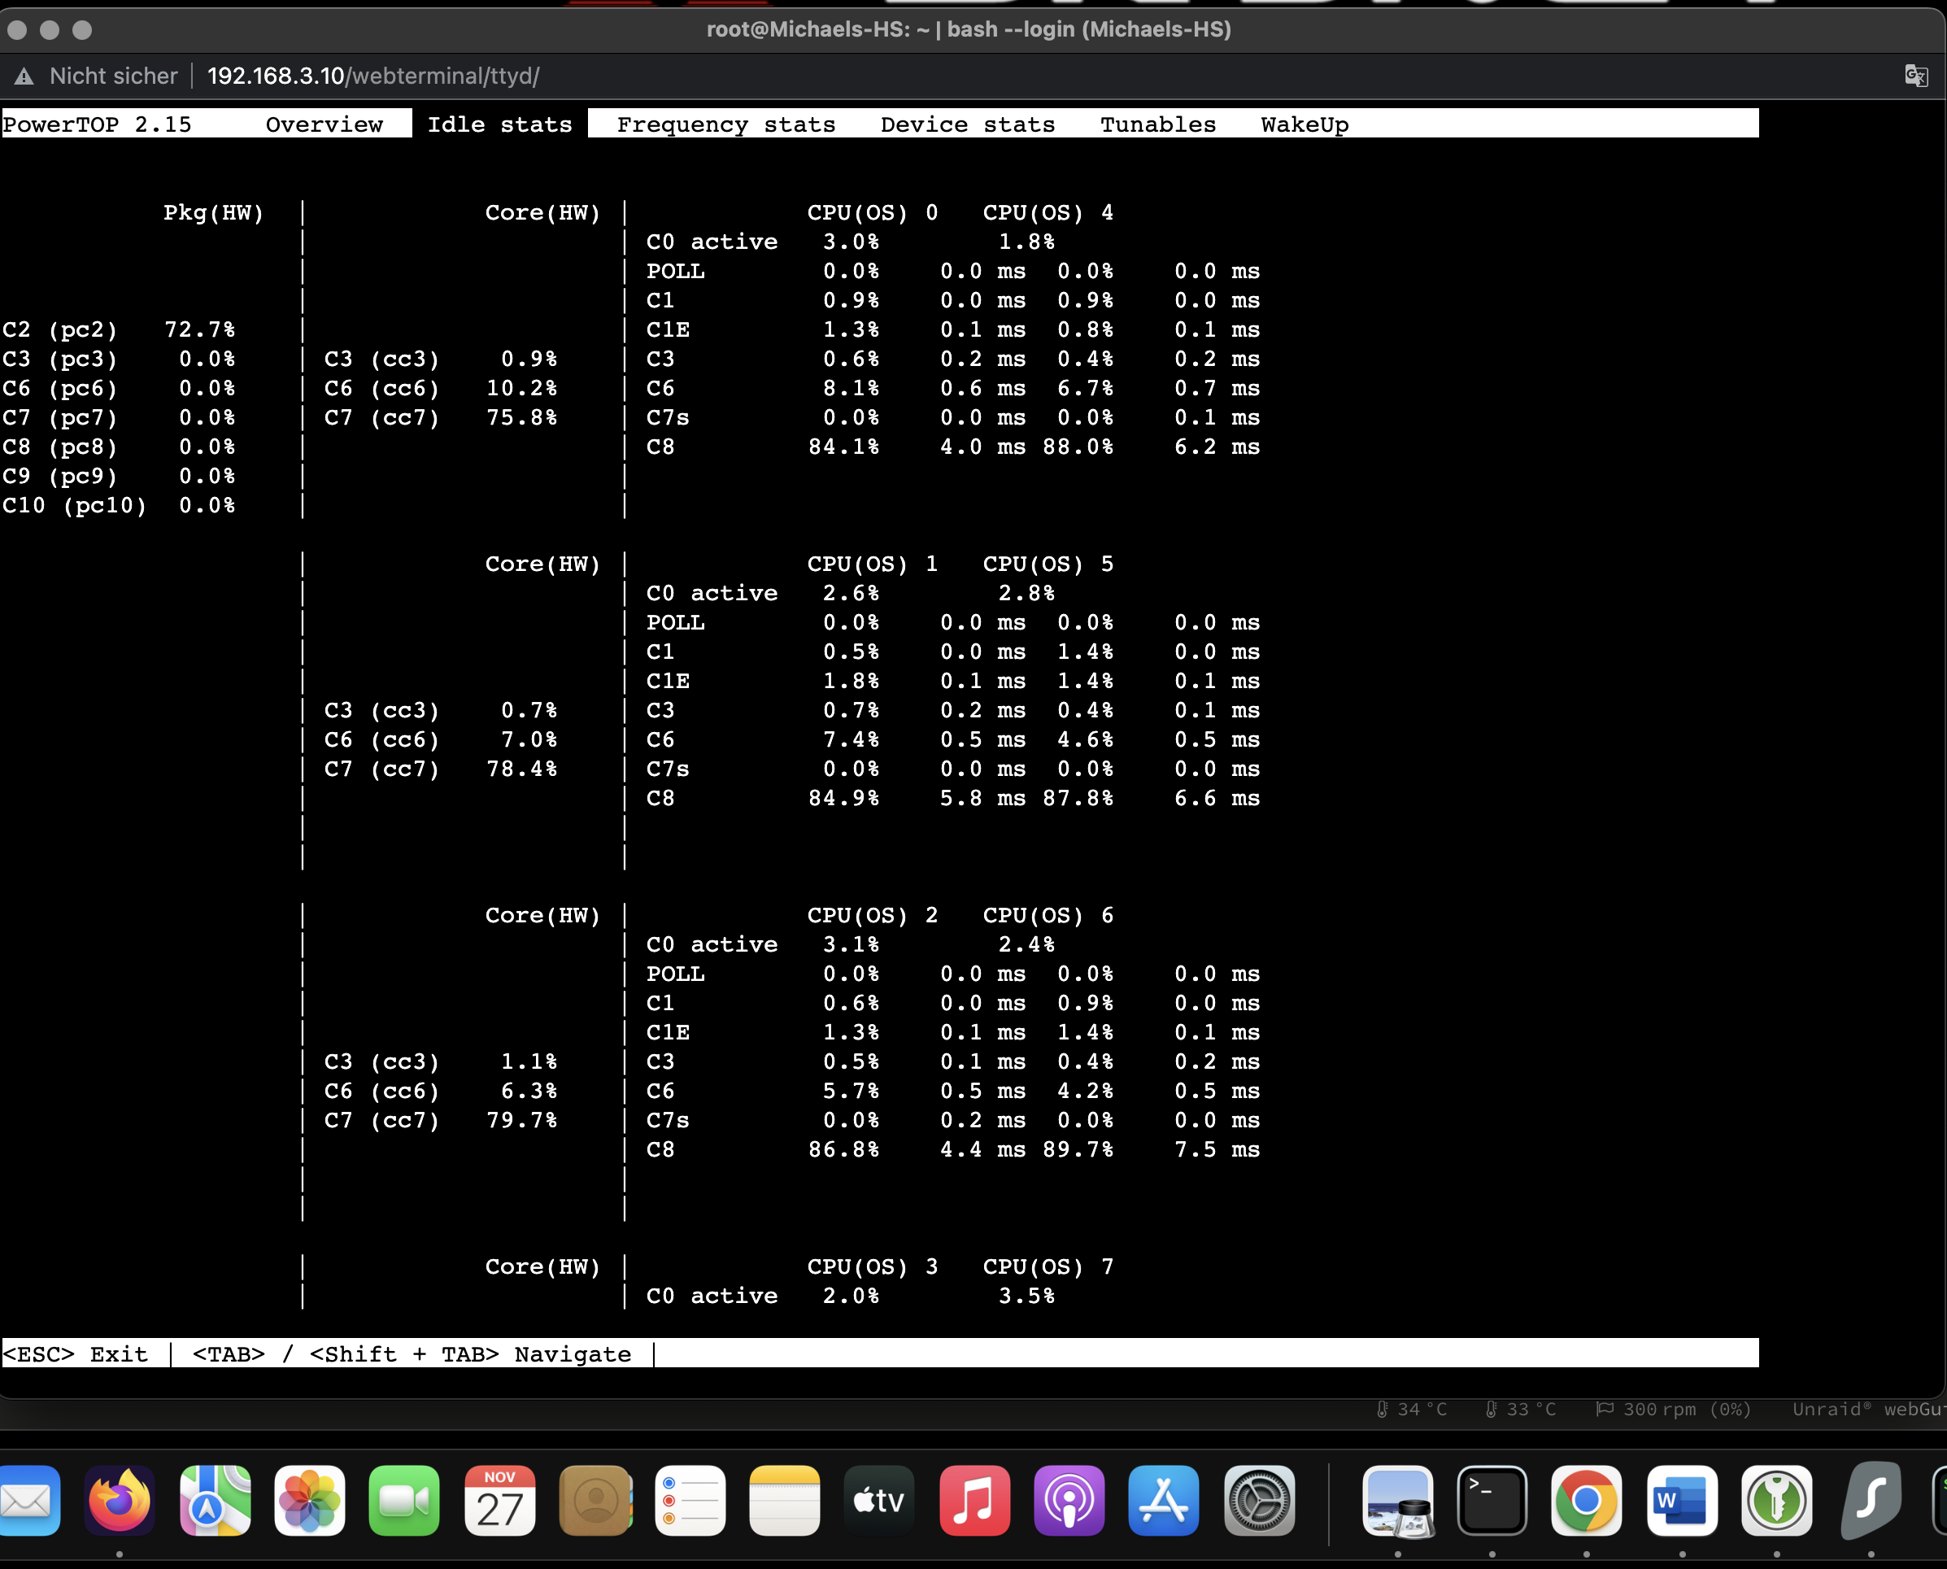
Task: Open Terminal from the dock
Action: [x=1491, y=1501]
